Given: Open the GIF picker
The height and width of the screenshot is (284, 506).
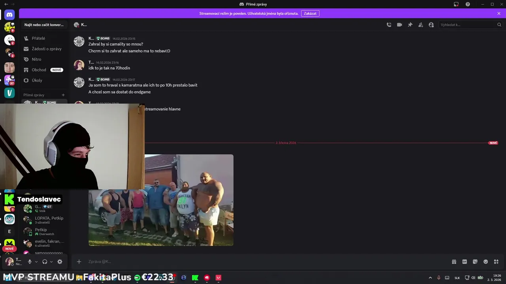Looking at the screenshot, I should pos(464,262).
